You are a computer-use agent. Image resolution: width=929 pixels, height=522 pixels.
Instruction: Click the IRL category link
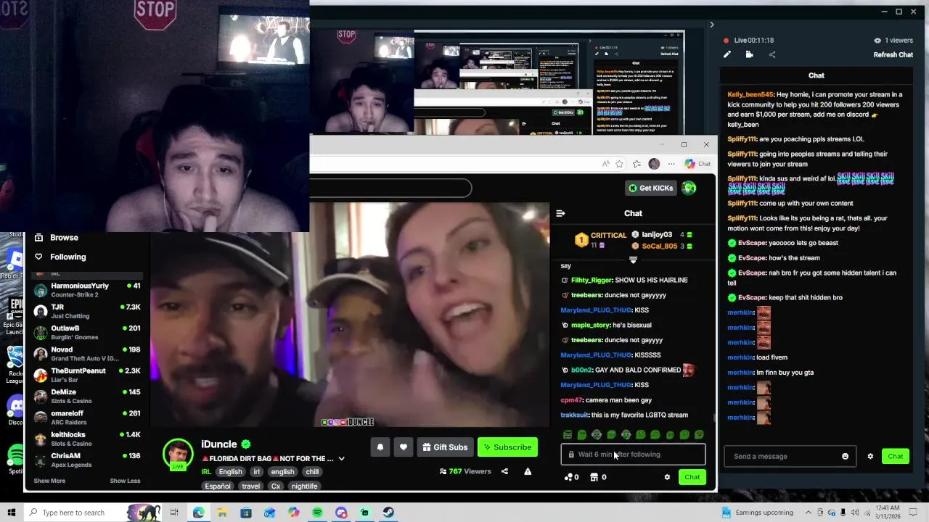point(206,471)
